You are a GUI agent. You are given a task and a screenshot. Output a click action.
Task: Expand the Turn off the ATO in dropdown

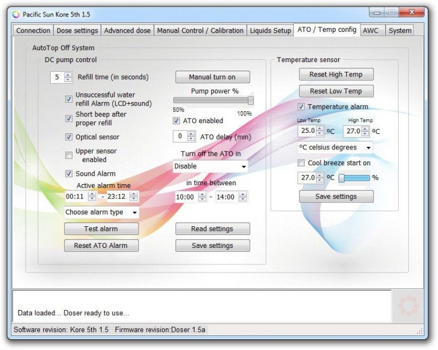click(210, 166)
